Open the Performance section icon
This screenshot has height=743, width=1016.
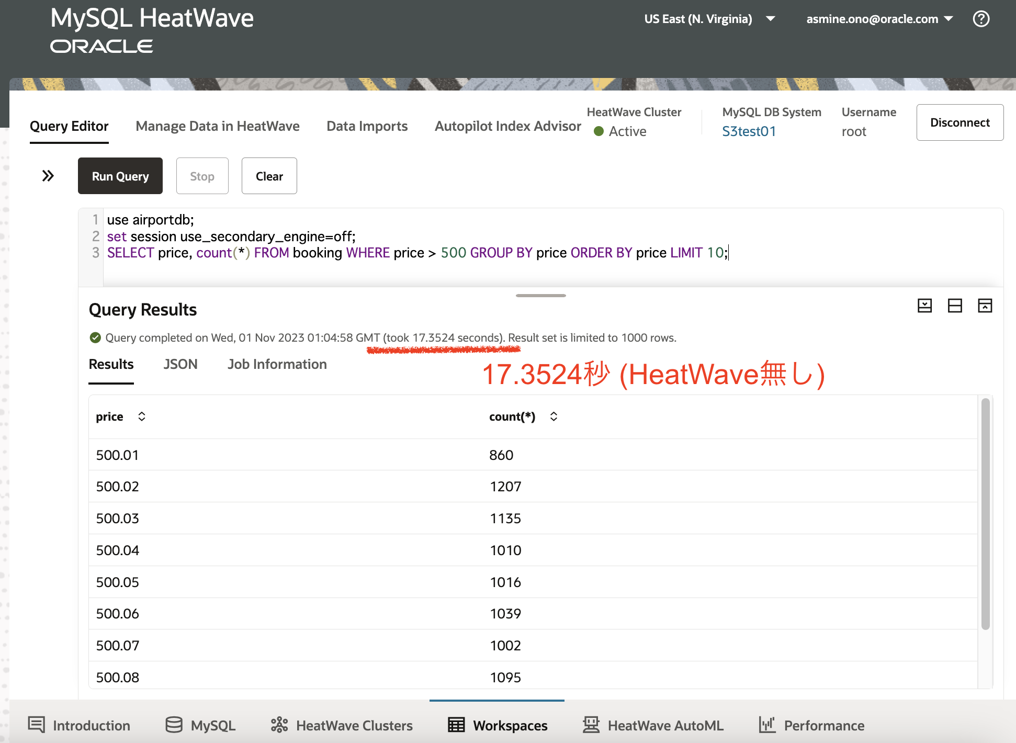[767, 725]
